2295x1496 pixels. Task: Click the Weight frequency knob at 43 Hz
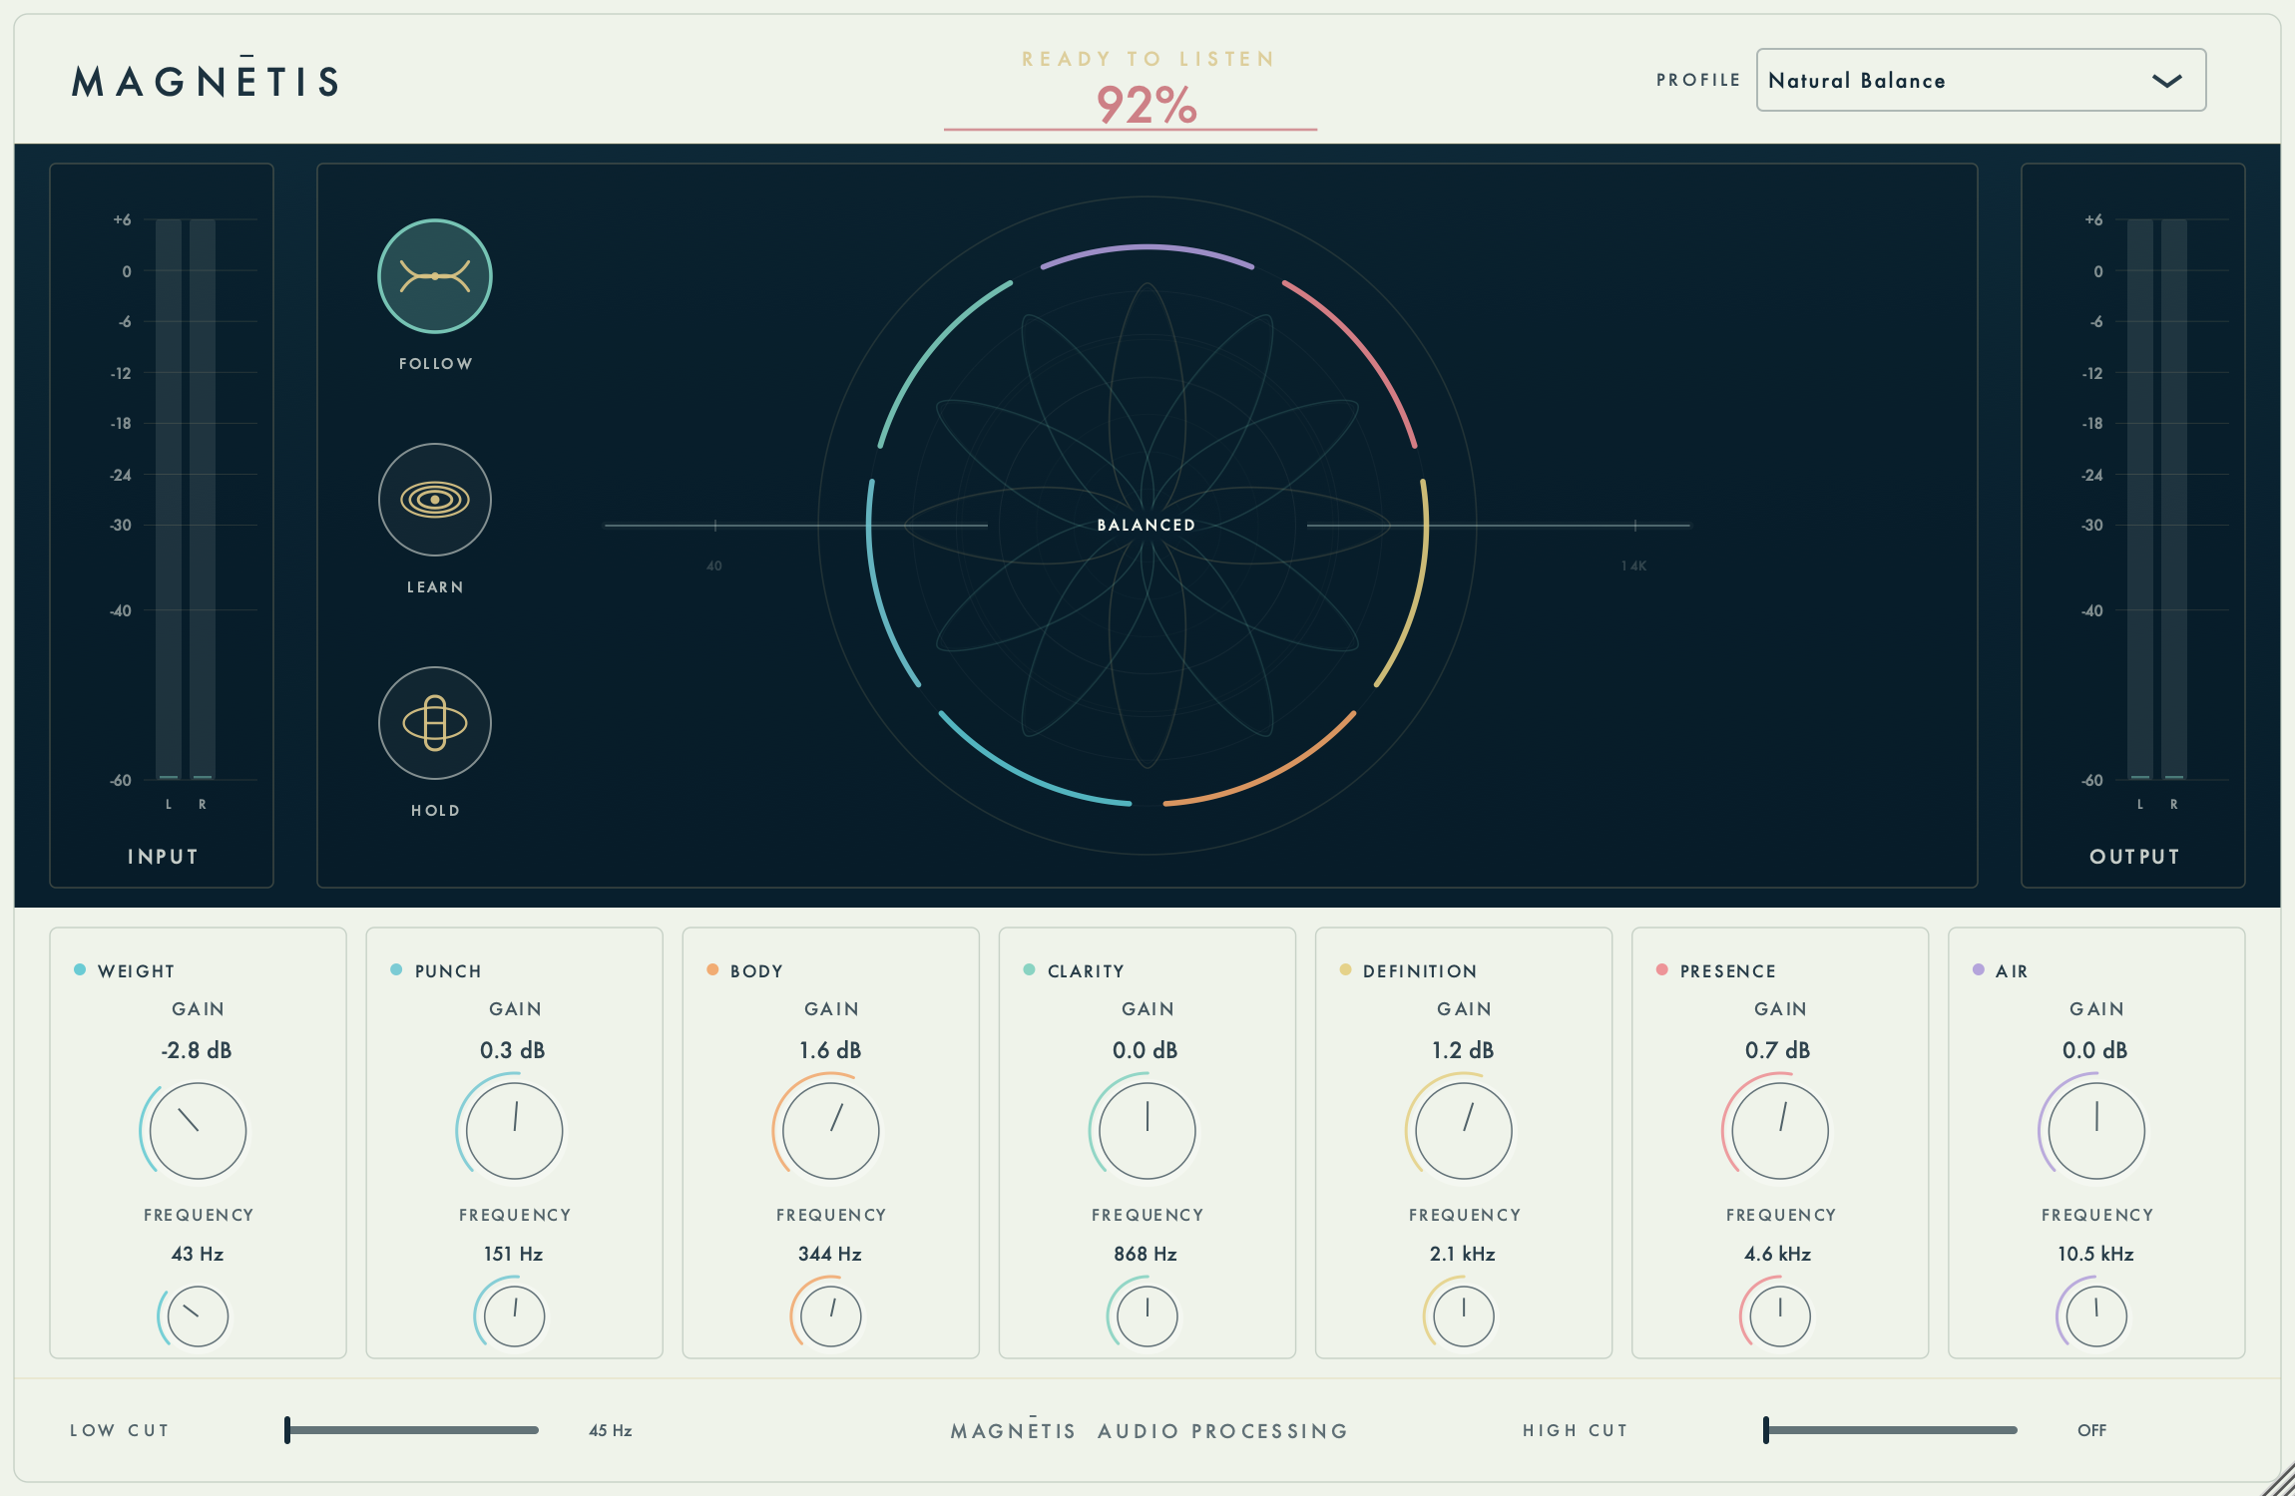click(x=198, y=1316)
